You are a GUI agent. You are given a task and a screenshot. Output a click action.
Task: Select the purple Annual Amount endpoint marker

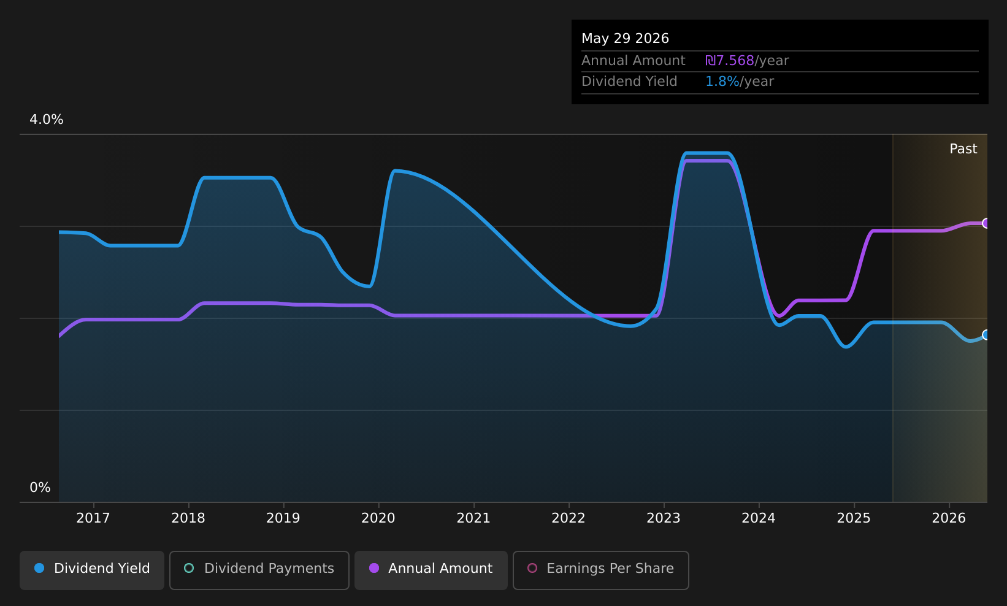986,223
